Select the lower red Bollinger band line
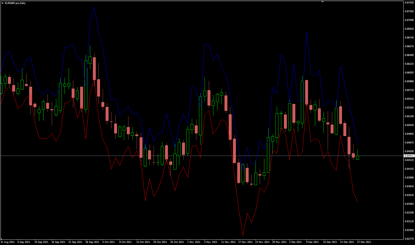415x245 pixels. pyautogui.click(x=242, y=235)
